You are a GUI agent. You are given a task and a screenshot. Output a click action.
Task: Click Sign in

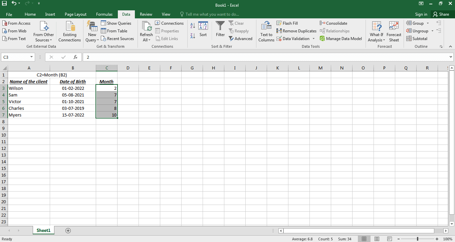tap(421, 14)
